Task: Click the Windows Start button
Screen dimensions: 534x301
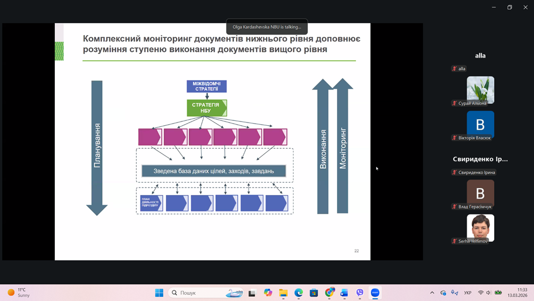Action: pyautogui.click(x=159, y=292)
